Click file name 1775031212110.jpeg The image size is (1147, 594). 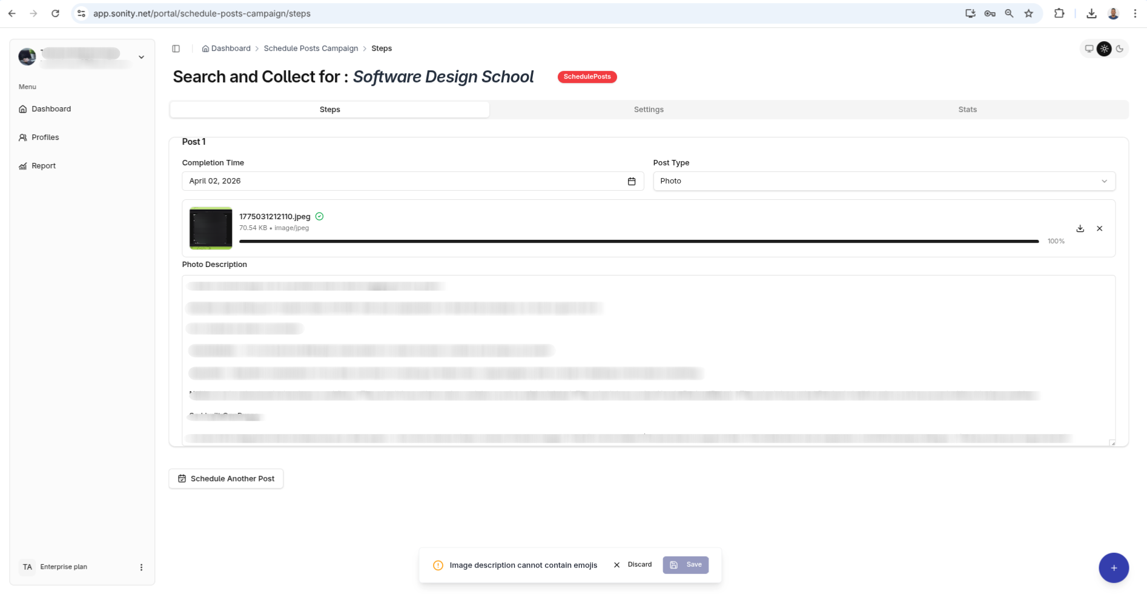pos(275,216)
